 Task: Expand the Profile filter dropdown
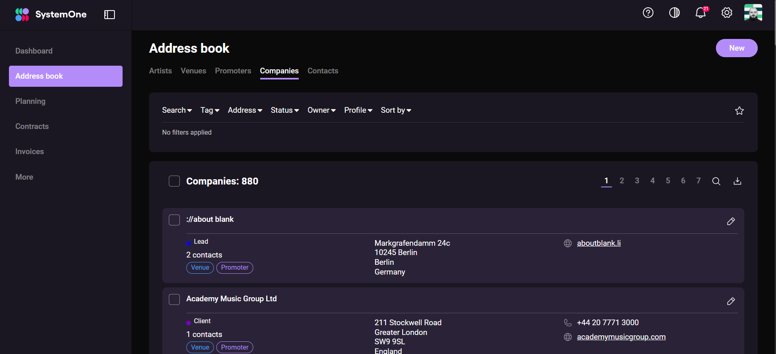(358, 110)
